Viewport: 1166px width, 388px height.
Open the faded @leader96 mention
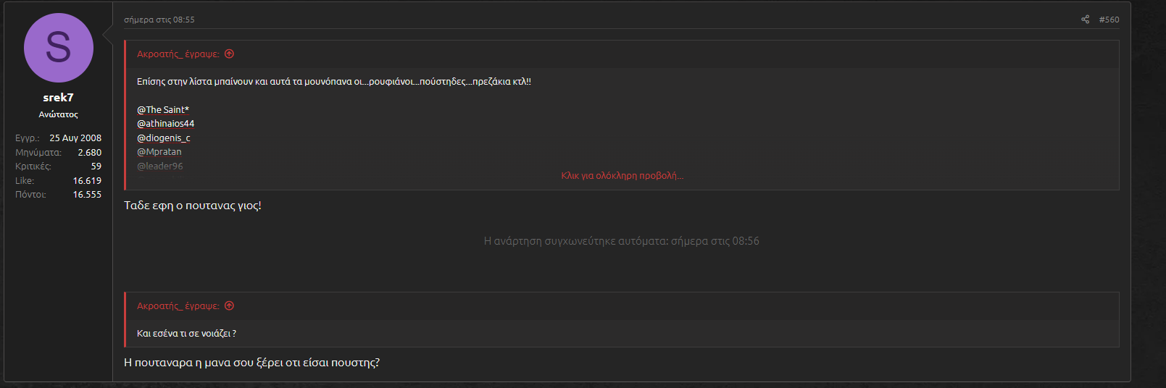[x=160, y=166]
